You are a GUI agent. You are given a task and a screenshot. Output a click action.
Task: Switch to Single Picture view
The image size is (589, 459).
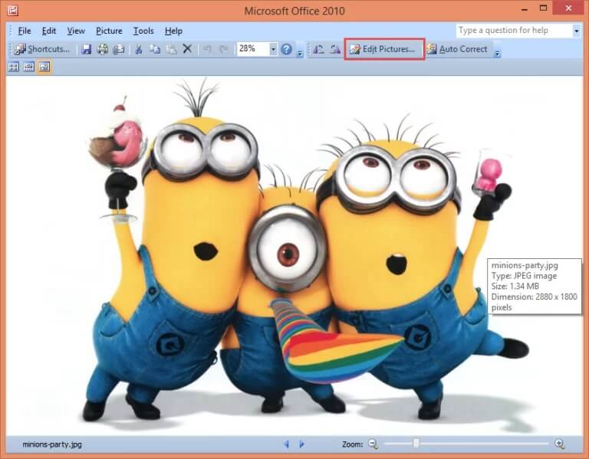click(44, 67)
